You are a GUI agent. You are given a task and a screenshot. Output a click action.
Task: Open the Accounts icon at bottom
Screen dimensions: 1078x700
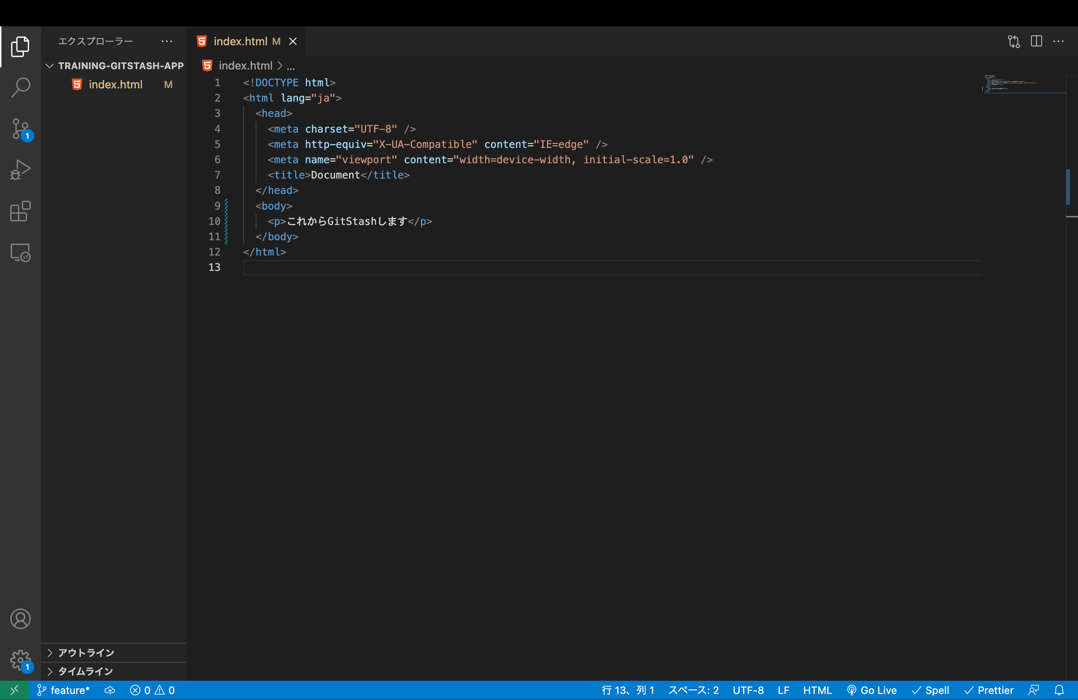(20, 619)
